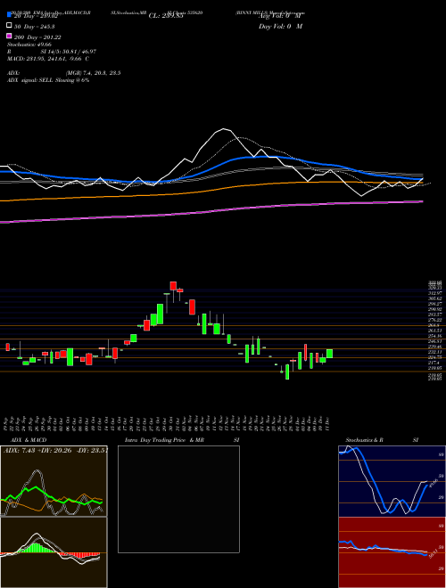Click the white 50 Day legend swatch
Image resolution: width=446 pixels, height=588 pixels.
coord(9,26)
